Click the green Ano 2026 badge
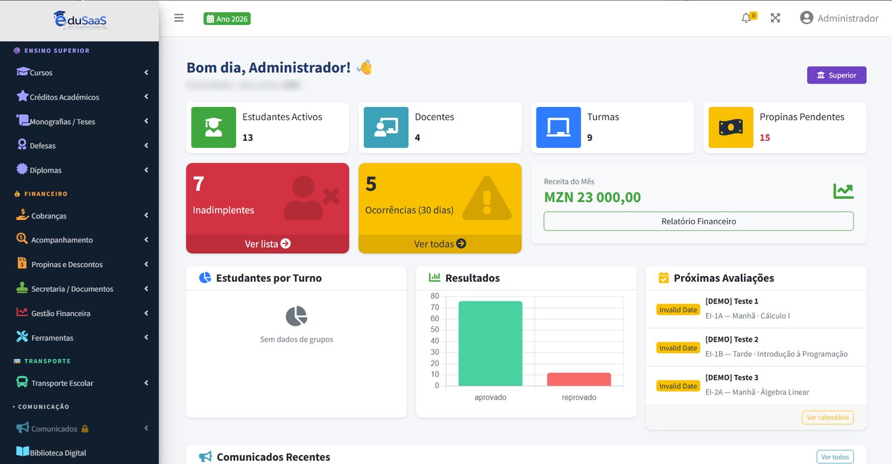892x464 pixels. [227, 19]
